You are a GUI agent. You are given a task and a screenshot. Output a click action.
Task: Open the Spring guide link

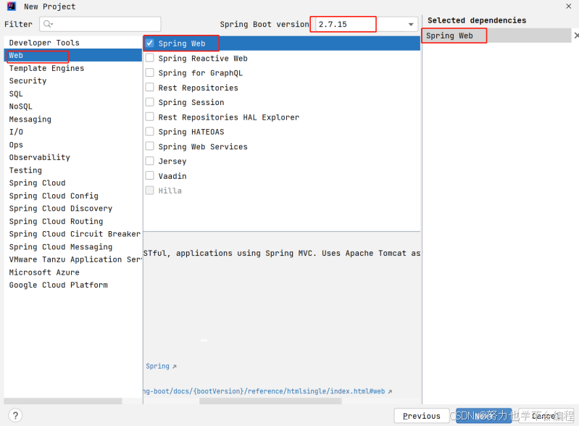click(157, 366)
